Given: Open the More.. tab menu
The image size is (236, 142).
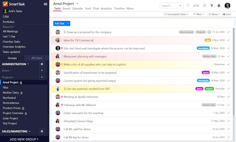Looking at the screenshot, I should 130,9.
